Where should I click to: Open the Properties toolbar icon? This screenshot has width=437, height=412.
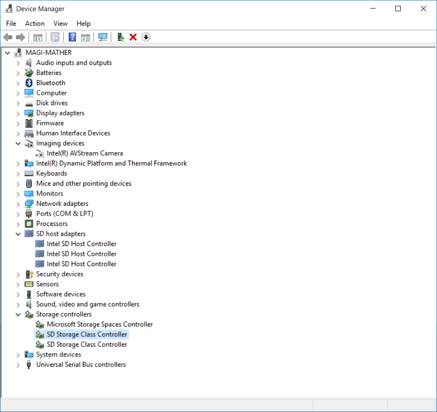(55, 37)
